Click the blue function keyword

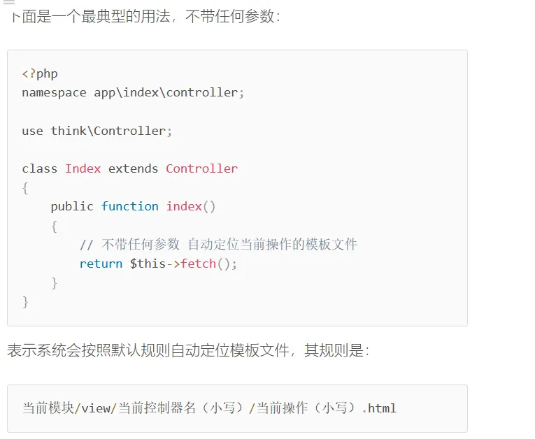coord(129,206)
